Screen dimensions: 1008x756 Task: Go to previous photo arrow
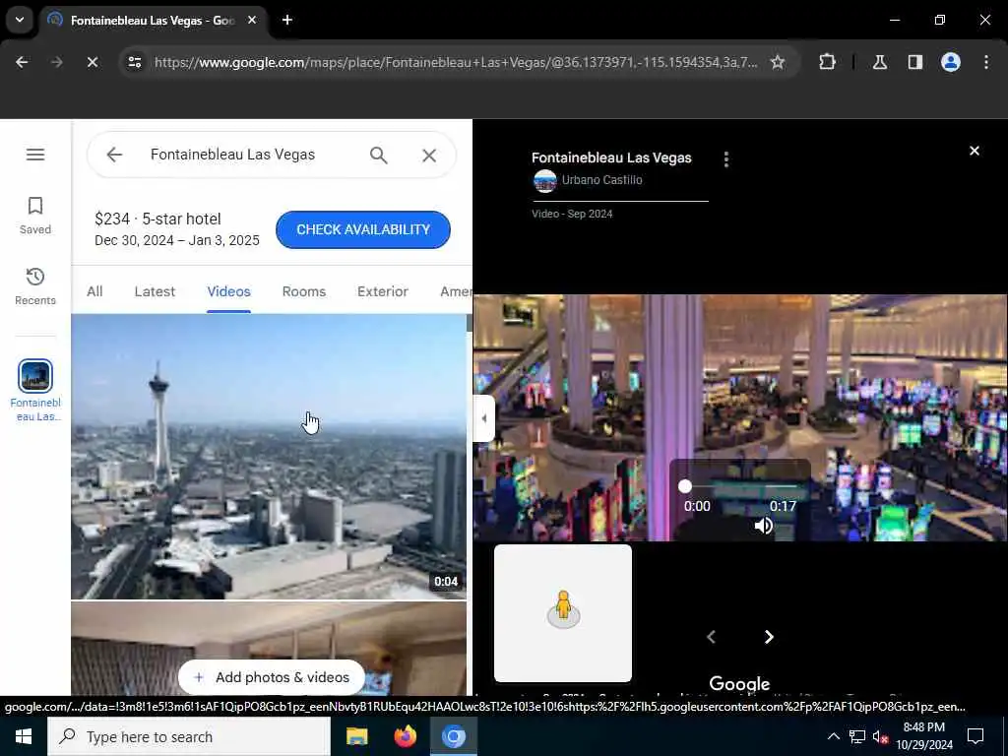coord(711,637)
